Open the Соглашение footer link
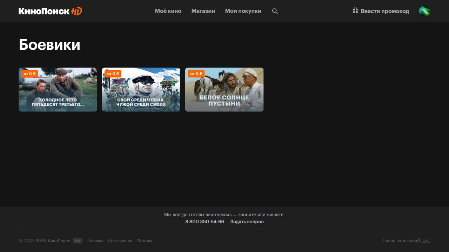The width and height of the screenshot is (449, 252). (120, 241)
